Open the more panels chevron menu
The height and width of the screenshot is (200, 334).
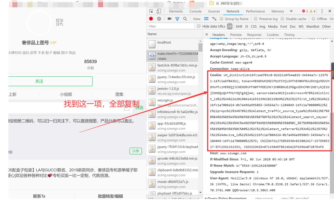[291, 11]
